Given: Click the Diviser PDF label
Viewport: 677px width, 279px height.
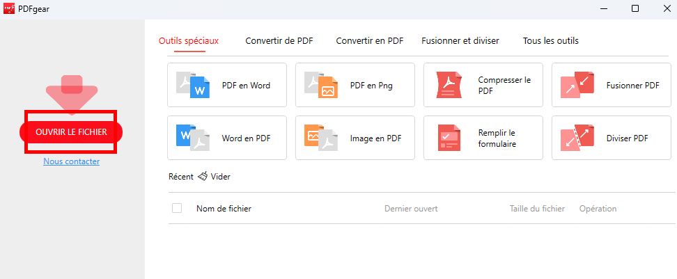Looking at the screenshot, I should (628, 138).
